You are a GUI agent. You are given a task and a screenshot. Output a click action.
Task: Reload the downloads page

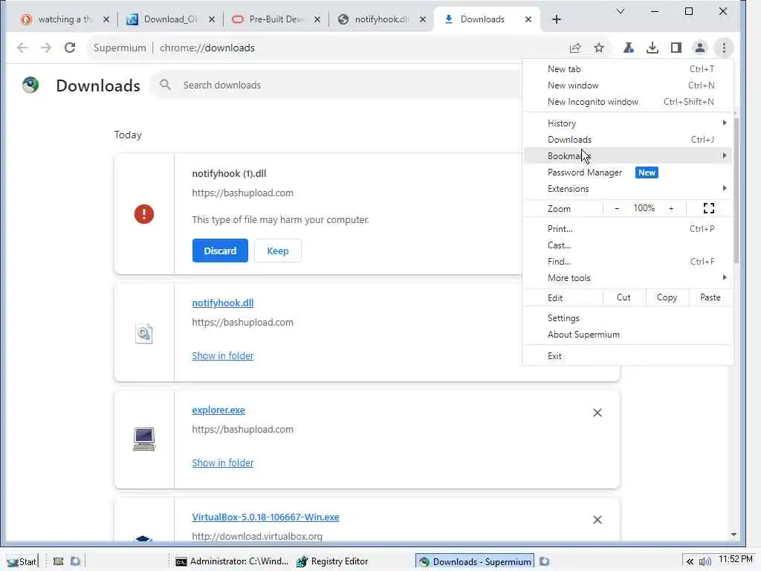coord(70,48)
